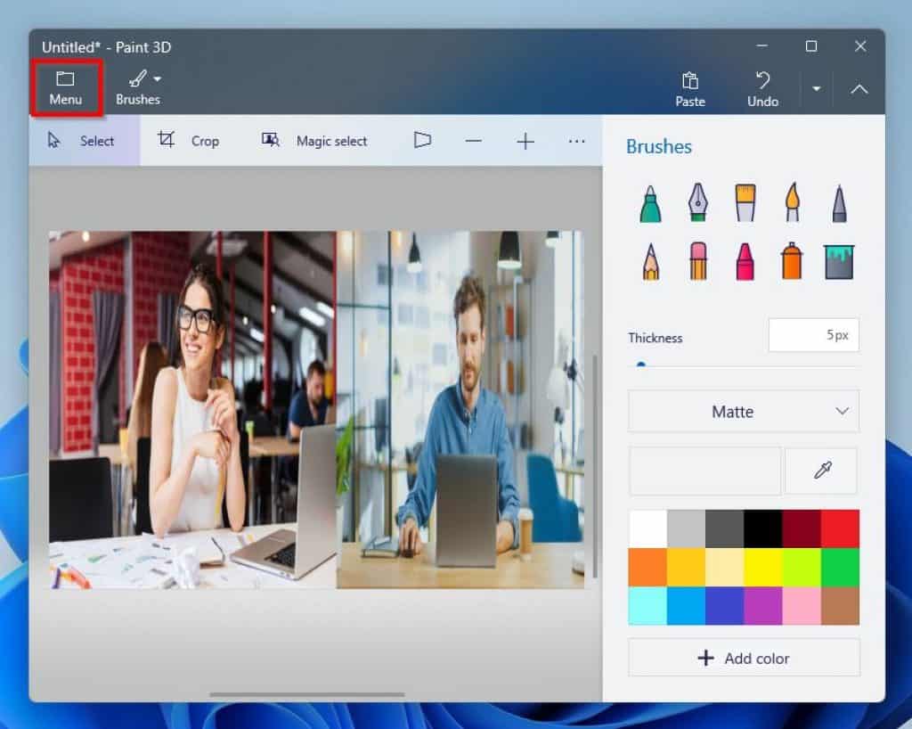Activate the Select tool
Viewport: 912px width, 729px height.
point(85,141)
